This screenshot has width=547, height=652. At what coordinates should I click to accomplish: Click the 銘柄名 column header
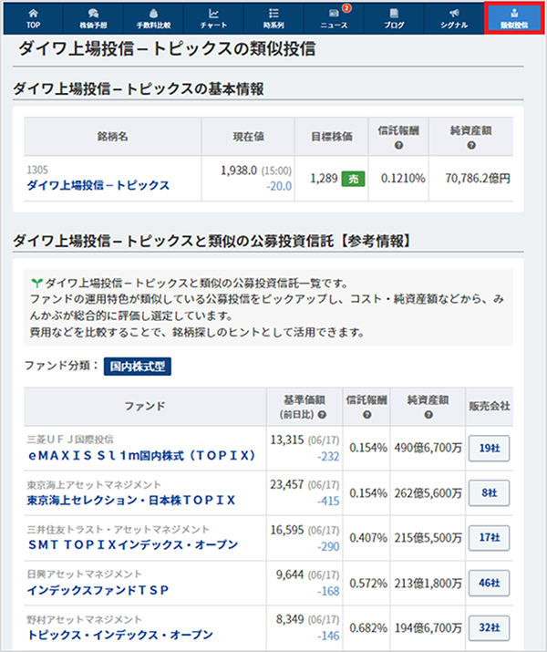pyautogui.click(x=113, y=137)
